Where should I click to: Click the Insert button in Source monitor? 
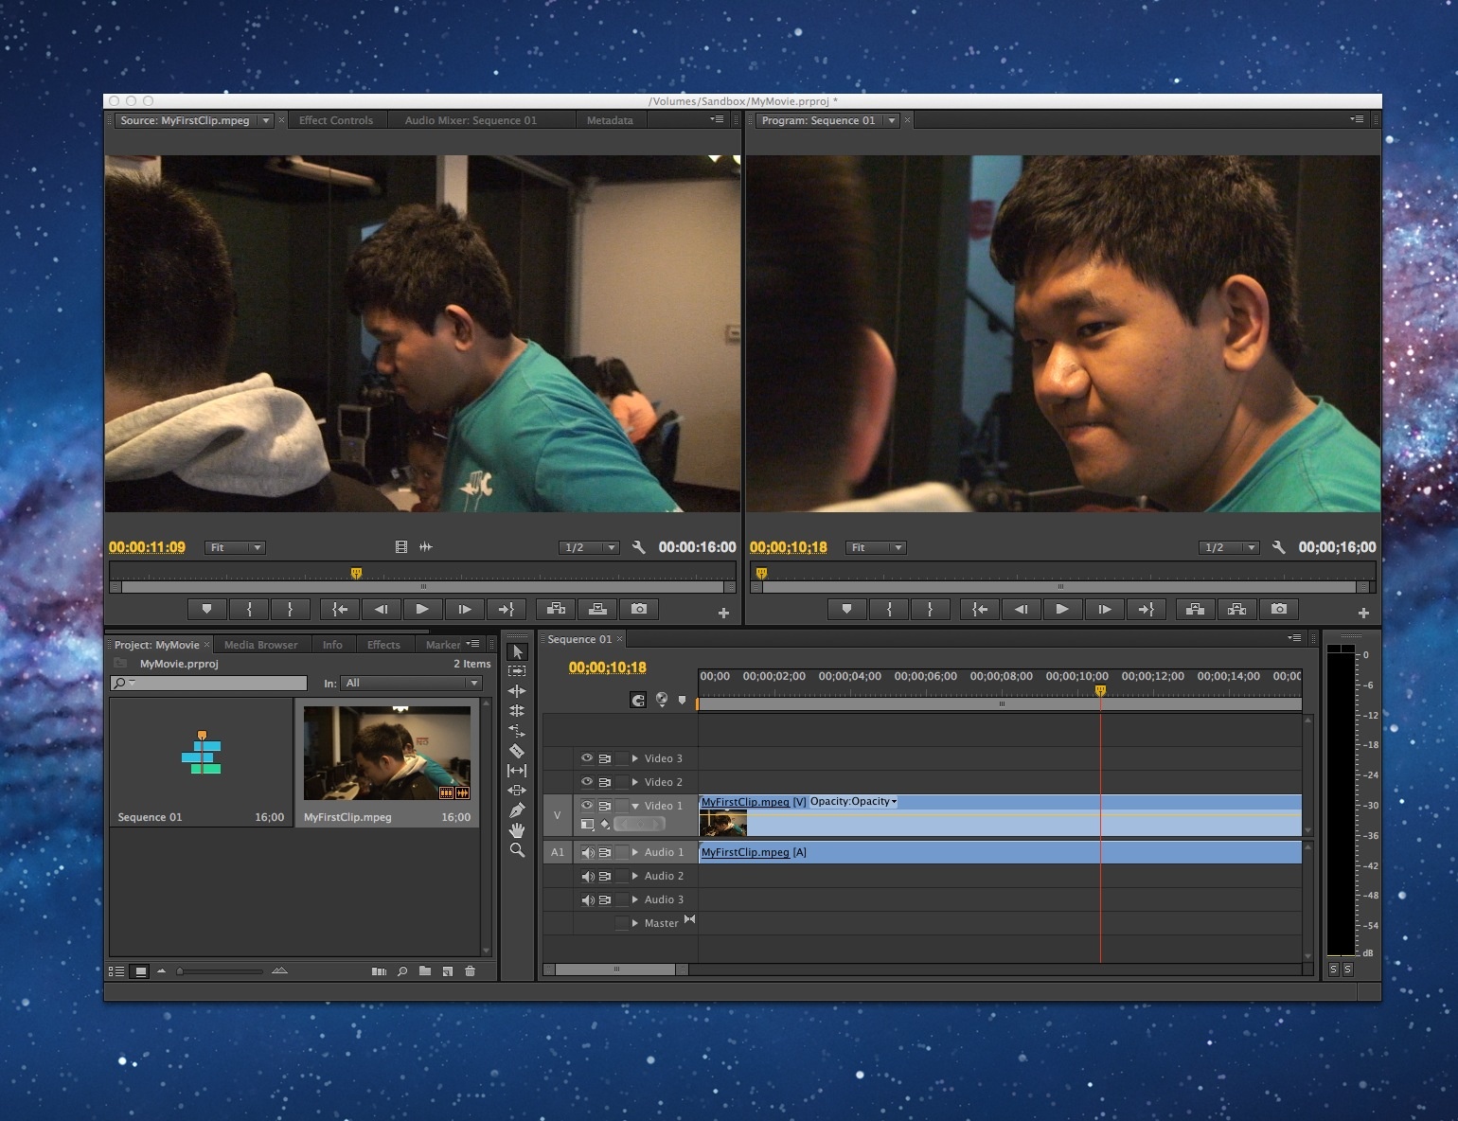tap(556, 609)
